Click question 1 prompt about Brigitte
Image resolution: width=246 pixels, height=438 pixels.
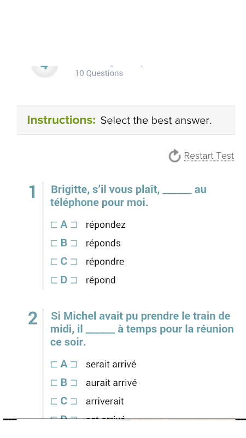pyautogui.click(x=128, y=196)
